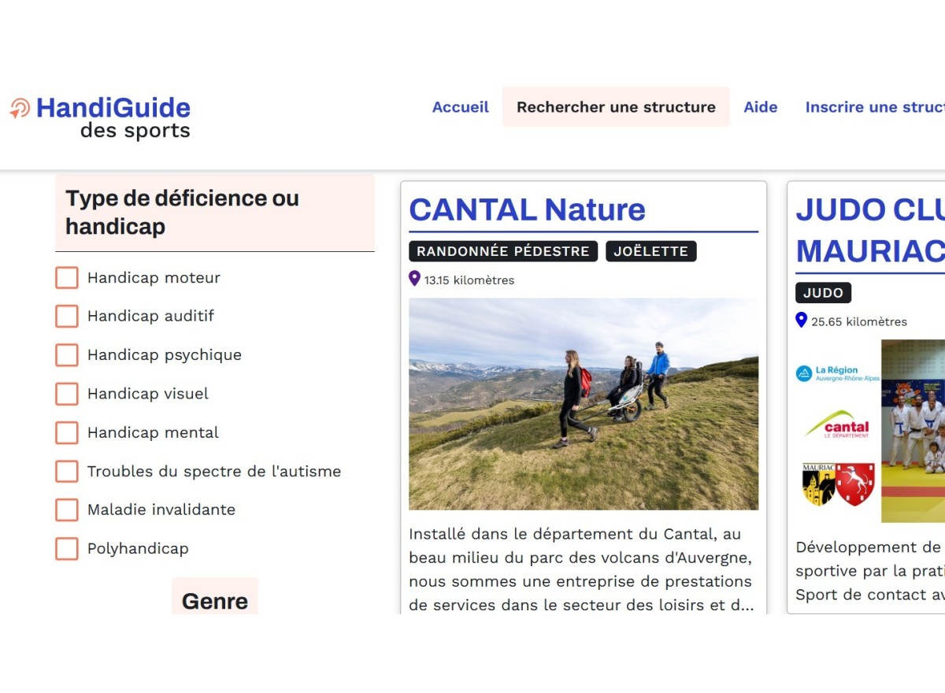Click the CANTAL Nature description paragraph

click(581, 569)
